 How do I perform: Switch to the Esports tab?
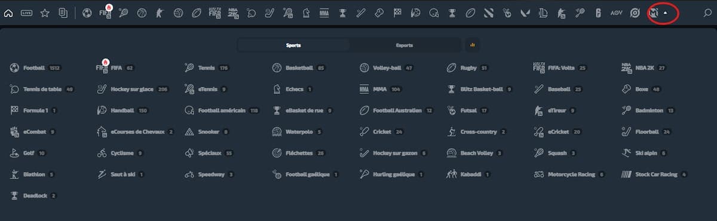tap(405, 45)
